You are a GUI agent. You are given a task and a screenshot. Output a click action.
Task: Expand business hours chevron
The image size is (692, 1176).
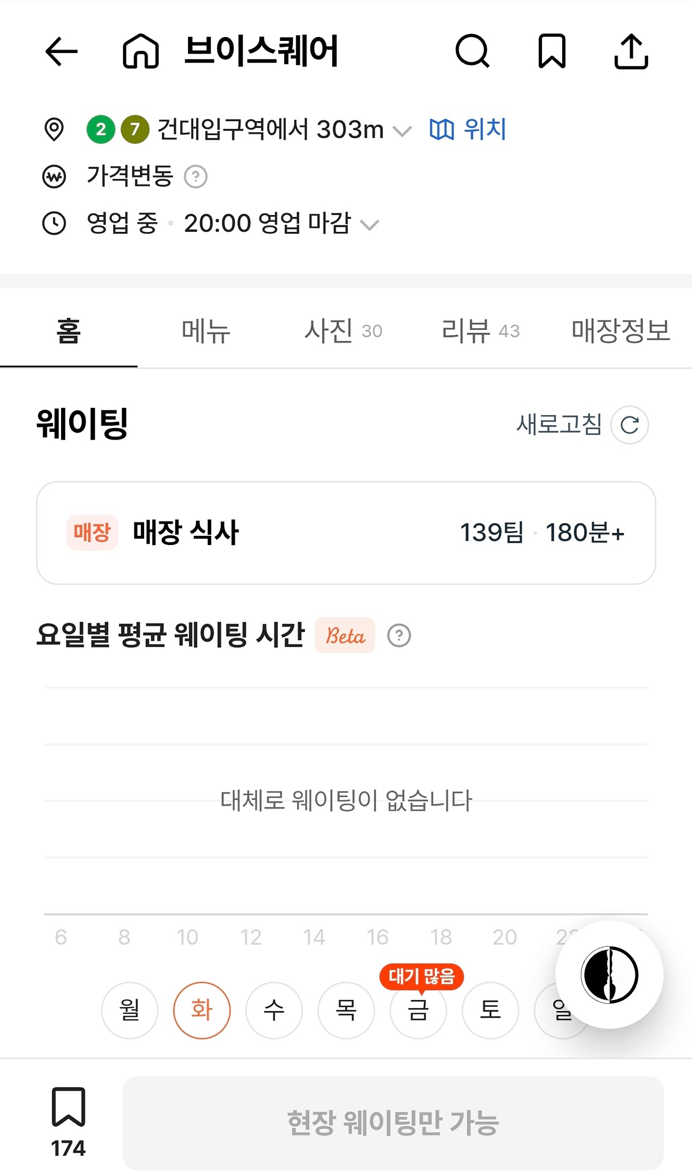370,224
